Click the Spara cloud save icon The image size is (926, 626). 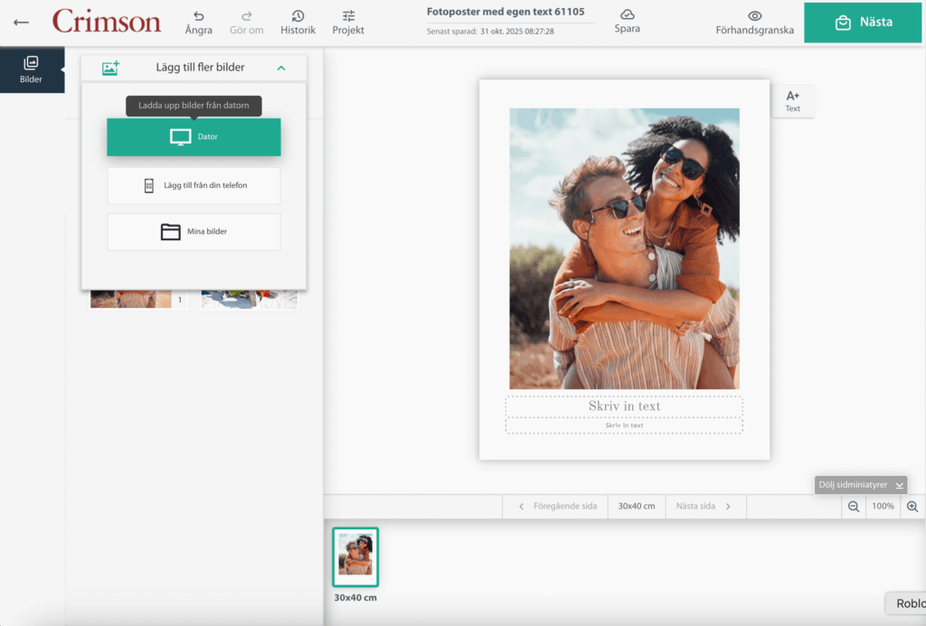[627, 15]
